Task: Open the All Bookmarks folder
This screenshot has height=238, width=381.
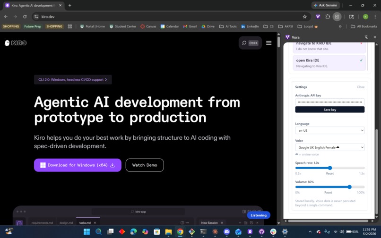Action: [364, 26]
